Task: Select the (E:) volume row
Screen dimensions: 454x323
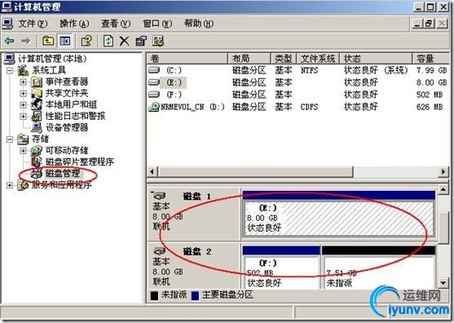Action: pos(298,82)
